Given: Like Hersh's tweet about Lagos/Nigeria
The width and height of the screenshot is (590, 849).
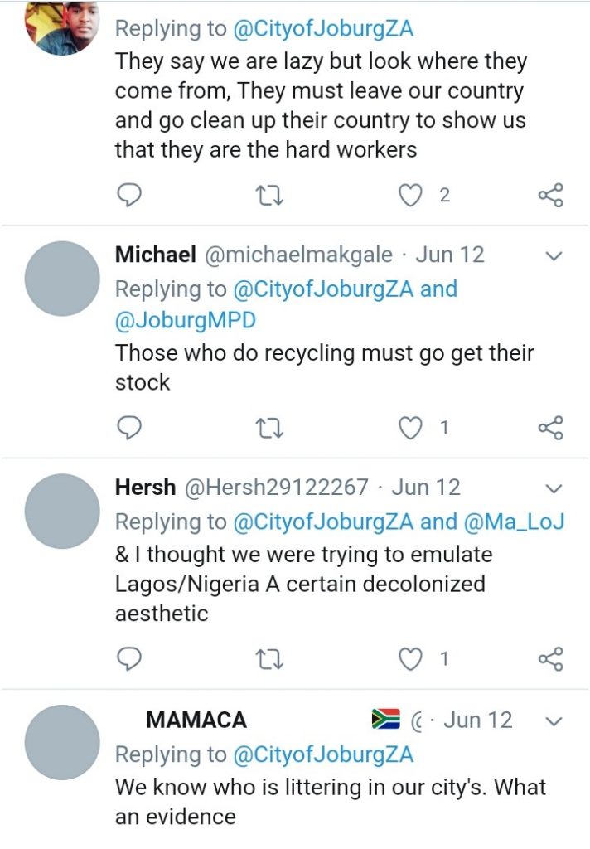Looking at the screenshot, I should [411, 659].
